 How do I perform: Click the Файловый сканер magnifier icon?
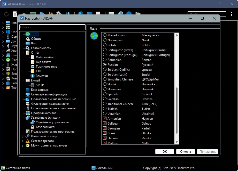(28, 136)
